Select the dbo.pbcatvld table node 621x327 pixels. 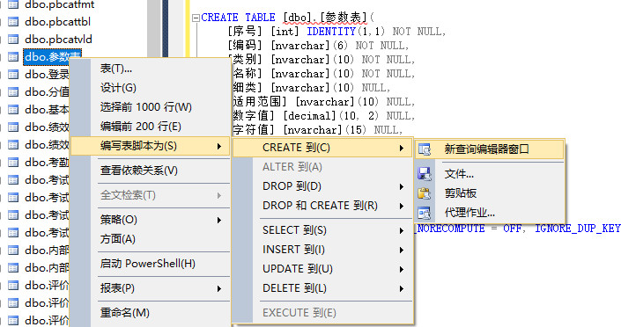[58, 40]
